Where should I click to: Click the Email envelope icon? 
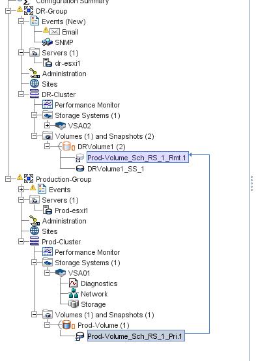coord(55,32)
